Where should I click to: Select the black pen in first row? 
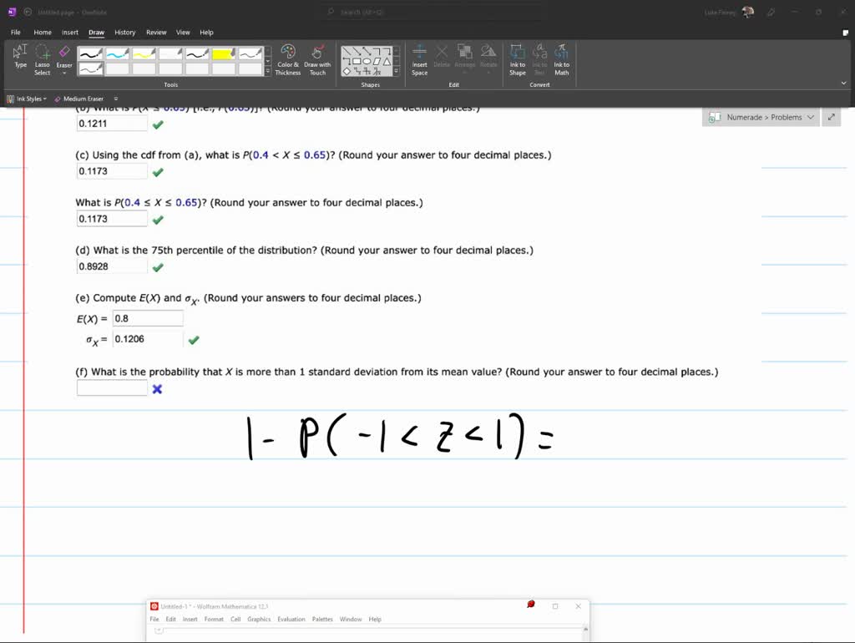click(x=90, y=53)
